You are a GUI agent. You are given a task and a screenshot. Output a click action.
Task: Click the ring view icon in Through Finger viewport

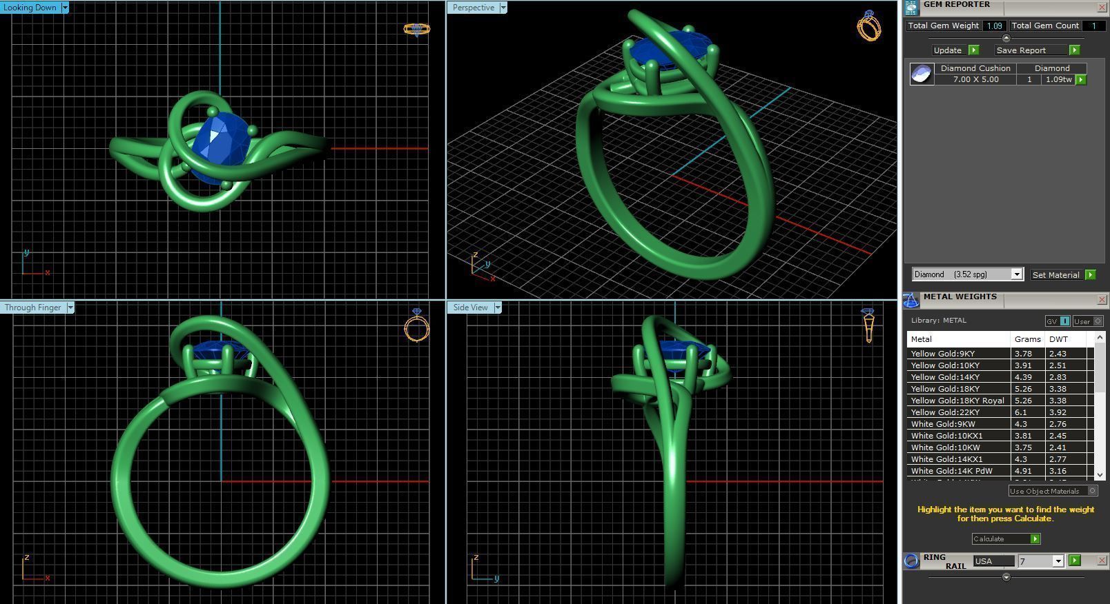416,325
